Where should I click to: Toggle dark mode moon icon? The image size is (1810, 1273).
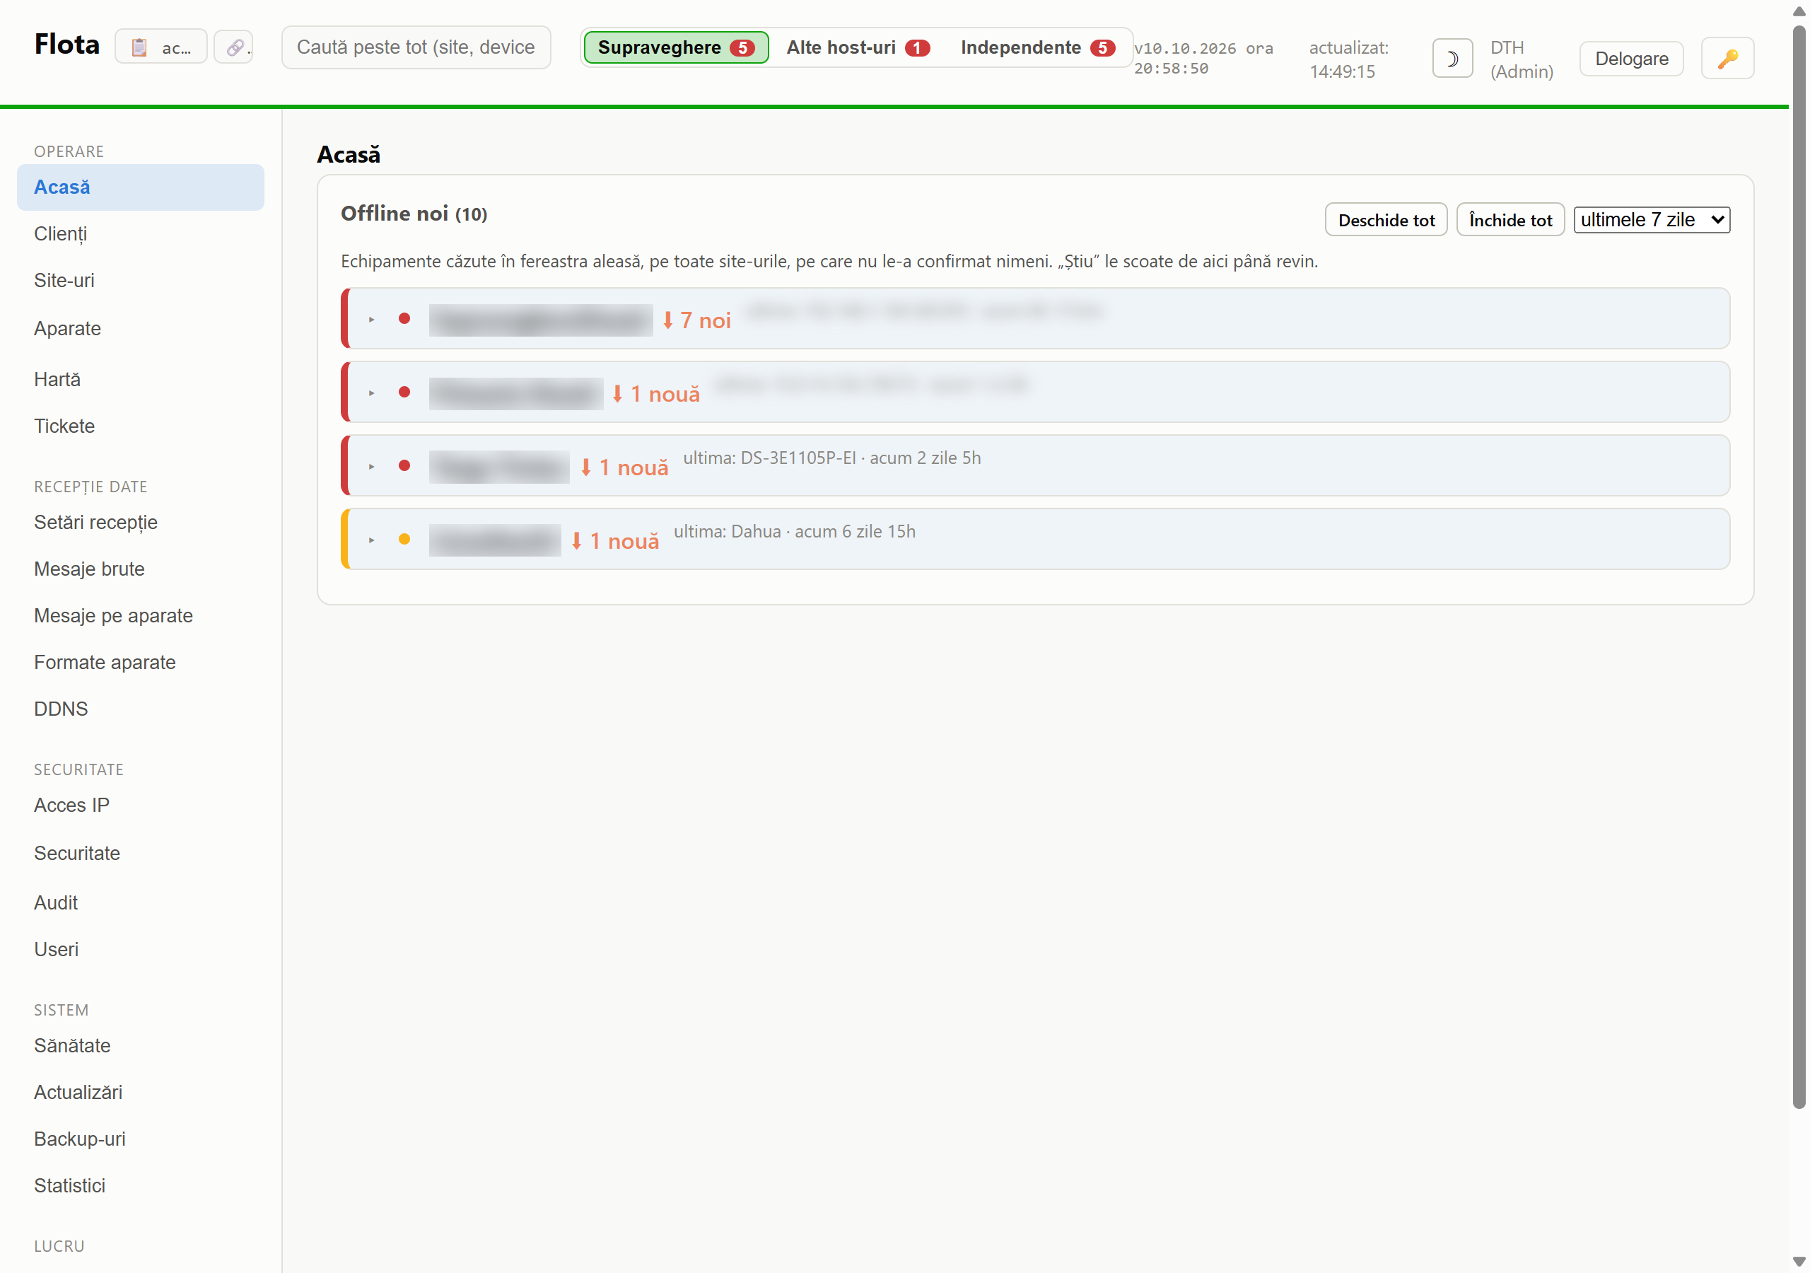tap(1452, 59)
